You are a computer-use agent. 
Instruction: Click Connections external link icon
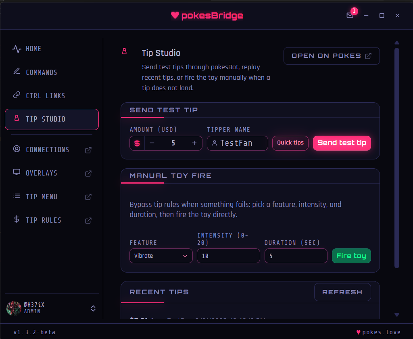(x=88, y=150)
